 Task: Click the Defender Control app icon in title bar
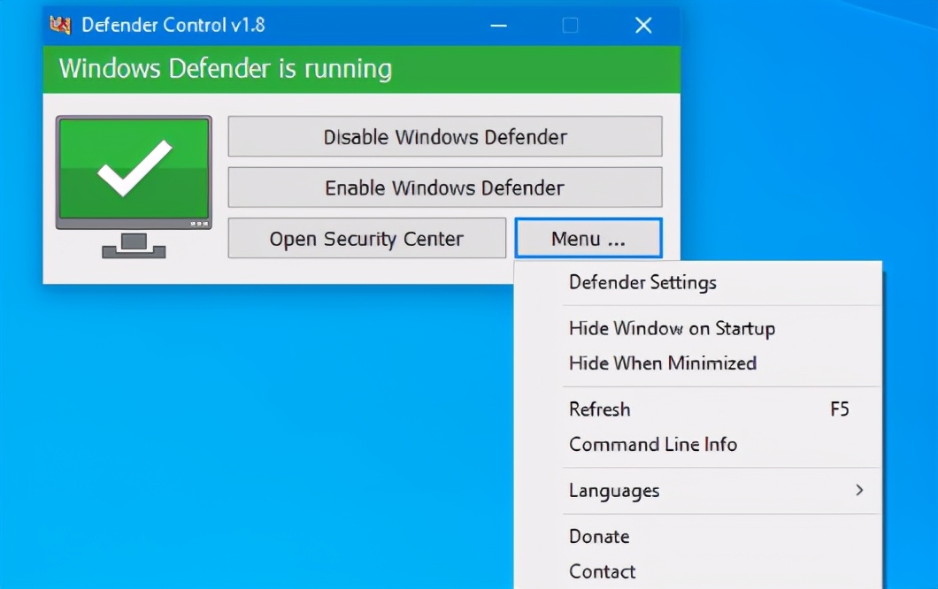click(60, 25)
